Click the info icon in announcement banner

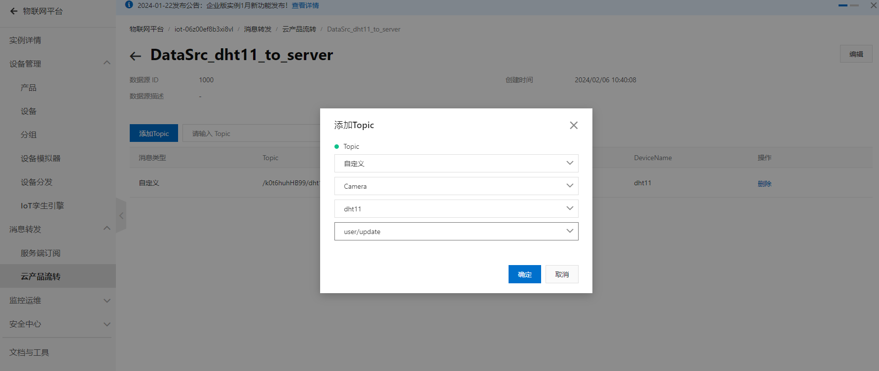point(129,5)
